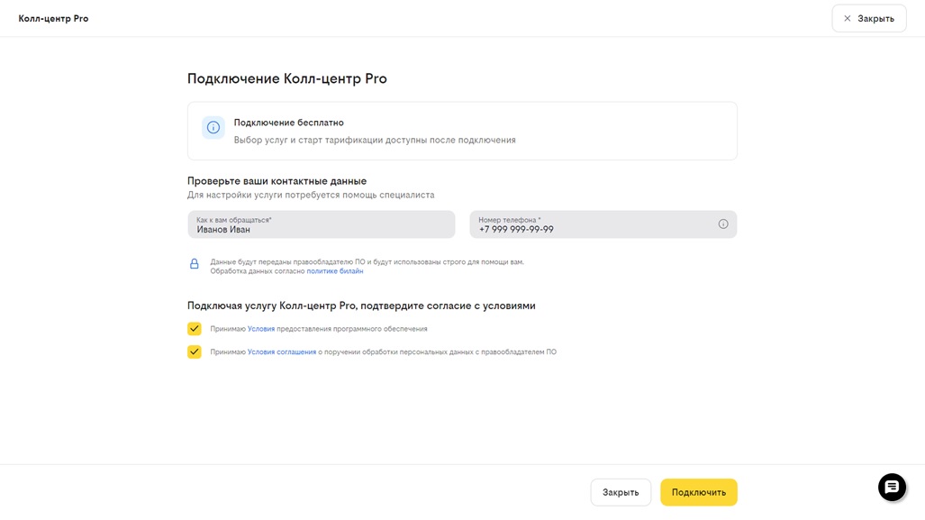Click the подтвердите согласие с условиями heading

[x=361, y=306]
